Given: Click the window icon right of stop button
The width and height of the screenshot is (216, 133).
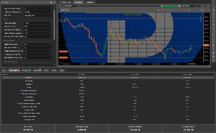Looking at the screenshot, I should point(208,6).
